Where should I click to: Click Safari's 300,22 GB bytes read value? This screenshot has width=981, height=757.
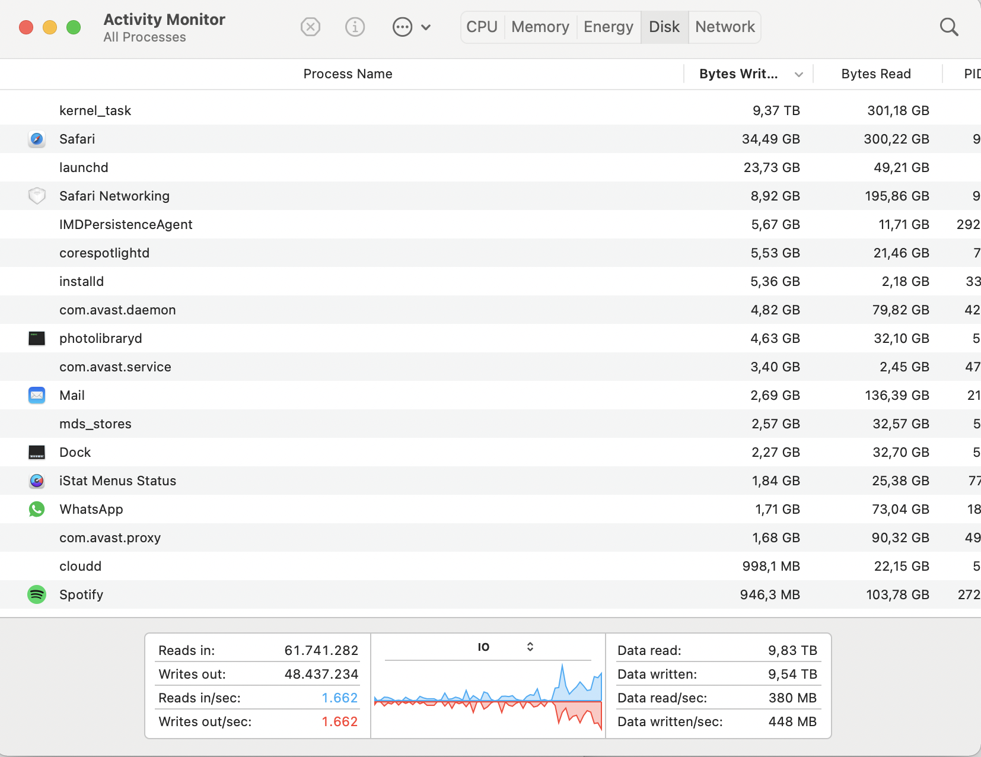coord(896,139)
